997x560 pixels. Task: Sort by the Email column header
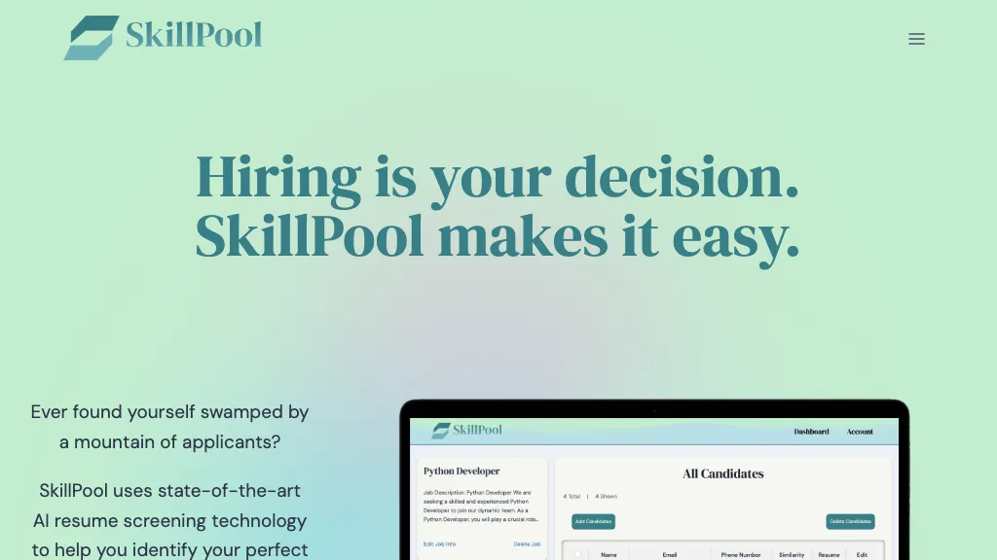(x=670, y=554)
